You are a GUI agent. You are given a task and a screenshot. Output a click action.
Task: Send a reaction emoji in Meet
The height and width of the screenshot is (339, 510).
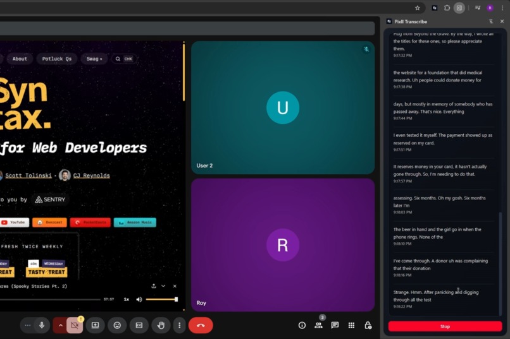point(117,325)
